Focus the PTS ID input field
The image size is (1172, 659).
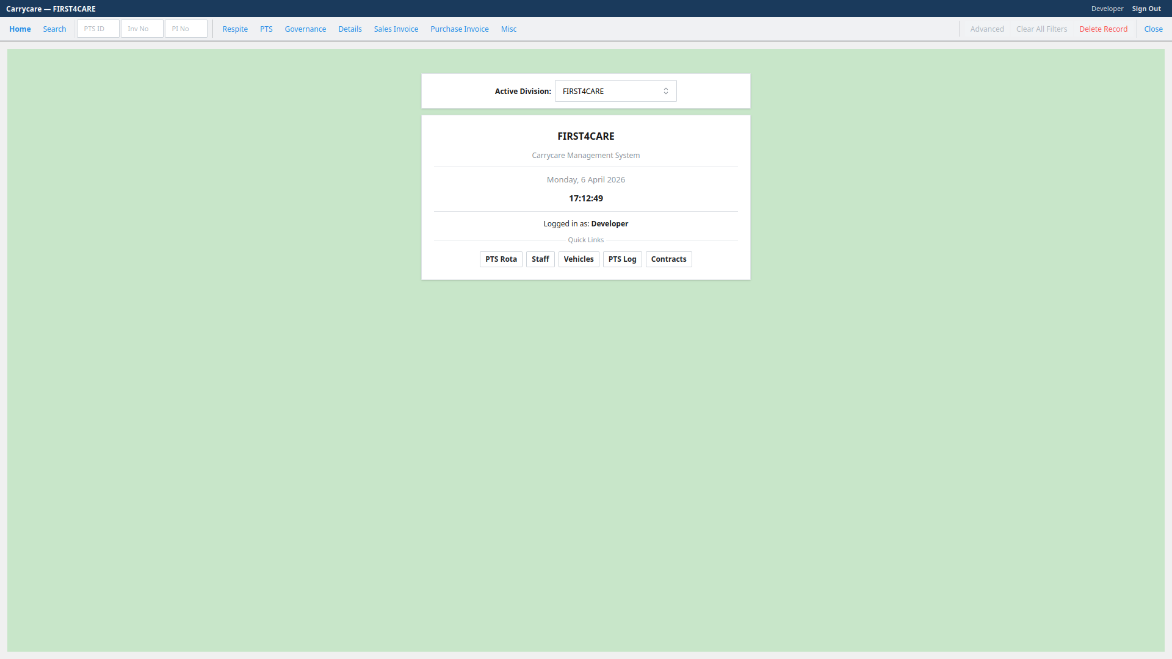click(98, 29)
